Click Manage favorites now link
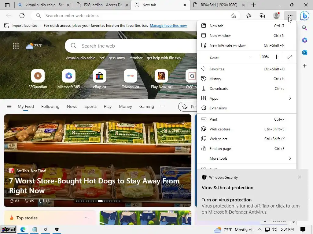 168,26
